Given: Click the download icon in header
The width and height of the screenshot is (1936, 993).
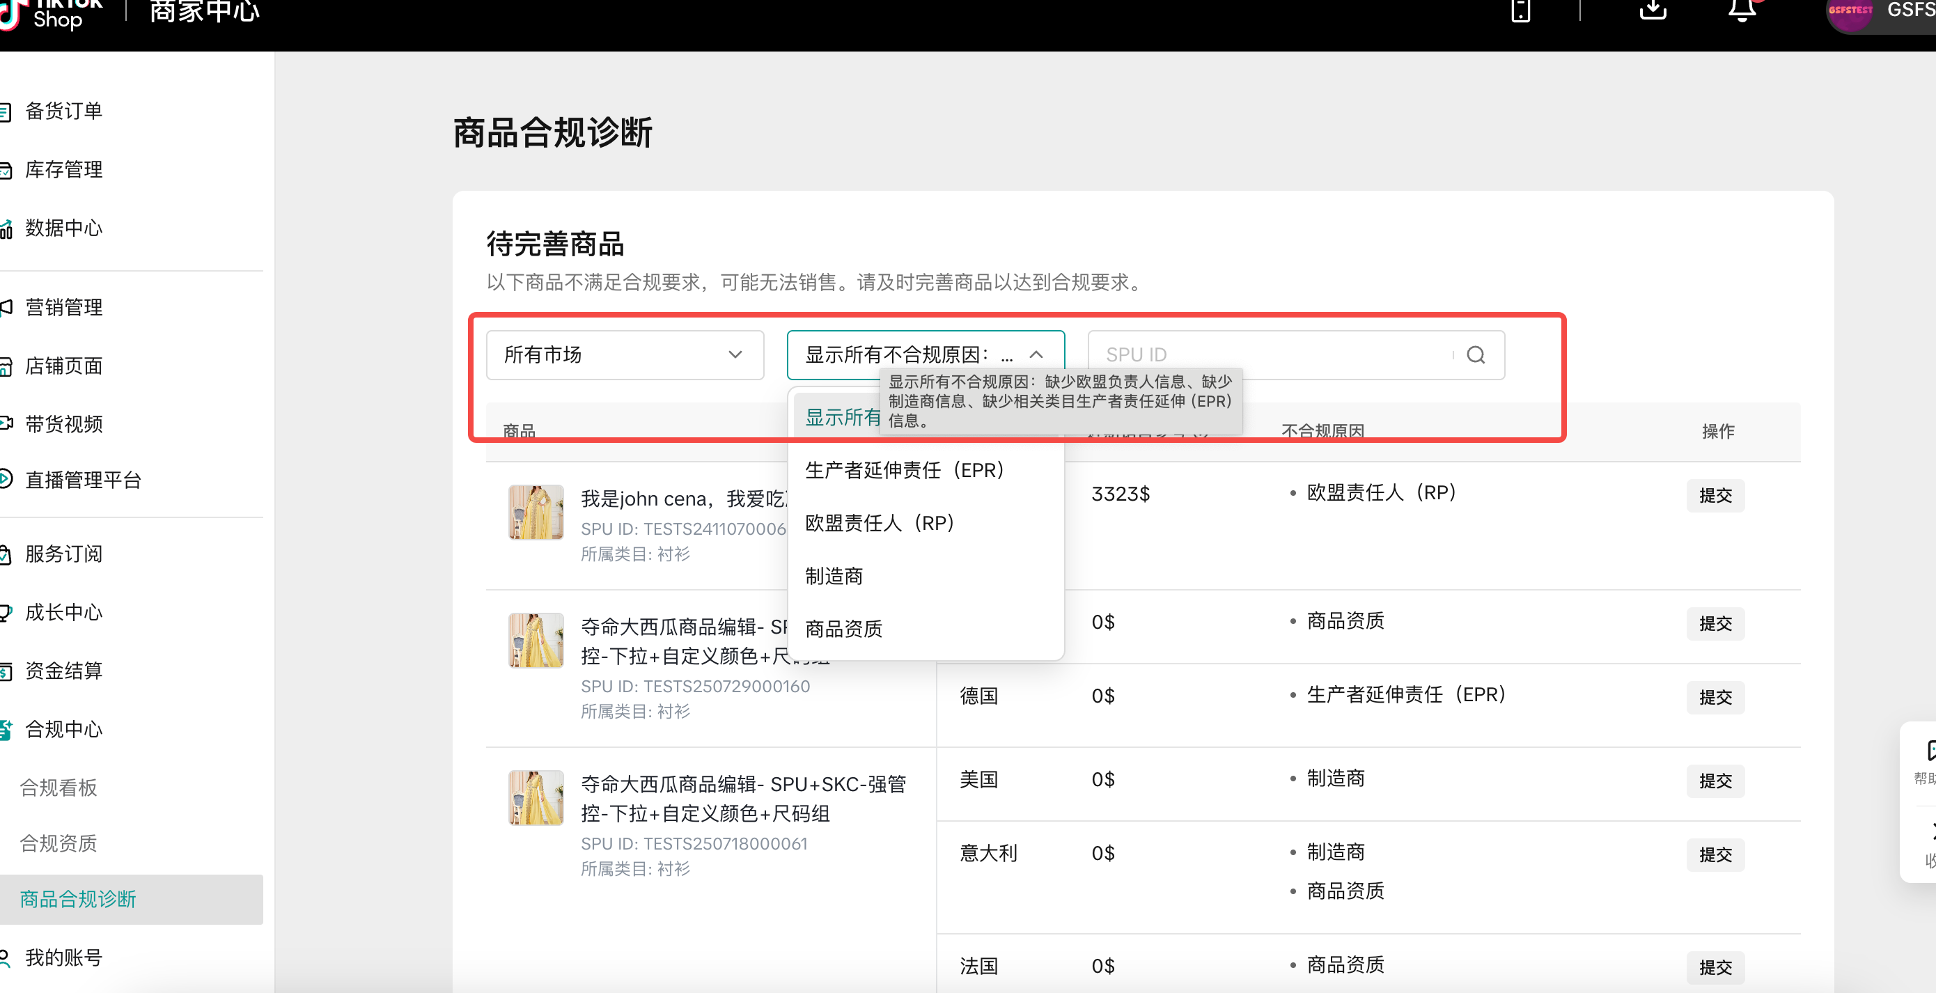Looking at the screenshot, I should point(1652,10).
